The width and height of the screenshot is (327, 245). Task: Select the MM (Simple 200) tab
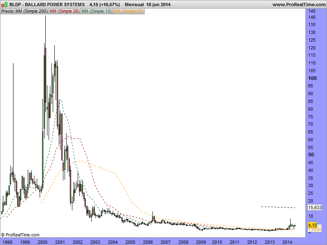point(31,11)
